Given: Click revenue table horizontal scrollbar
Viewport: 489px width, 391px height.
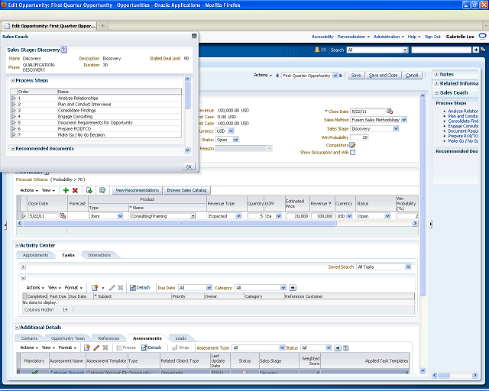Looking at the screenshot, I should (180, 223).
